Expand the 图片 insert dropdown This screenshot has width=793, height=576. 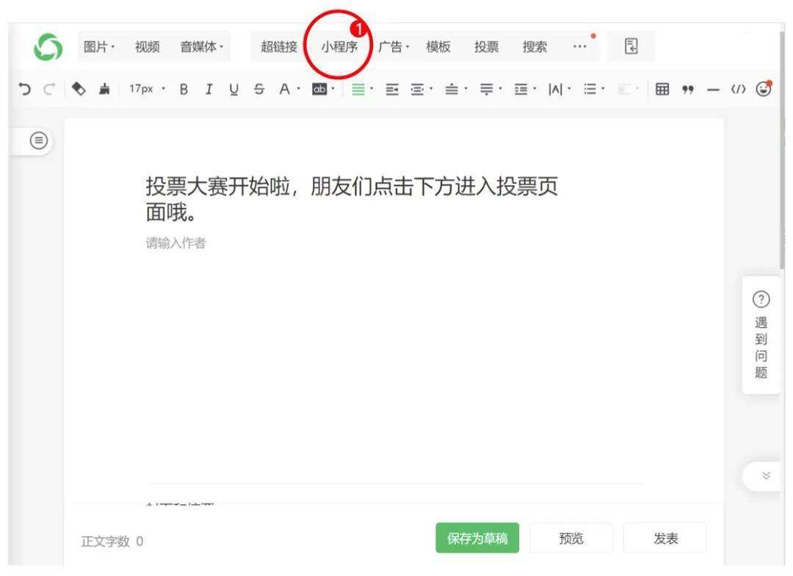pos(99,47)
